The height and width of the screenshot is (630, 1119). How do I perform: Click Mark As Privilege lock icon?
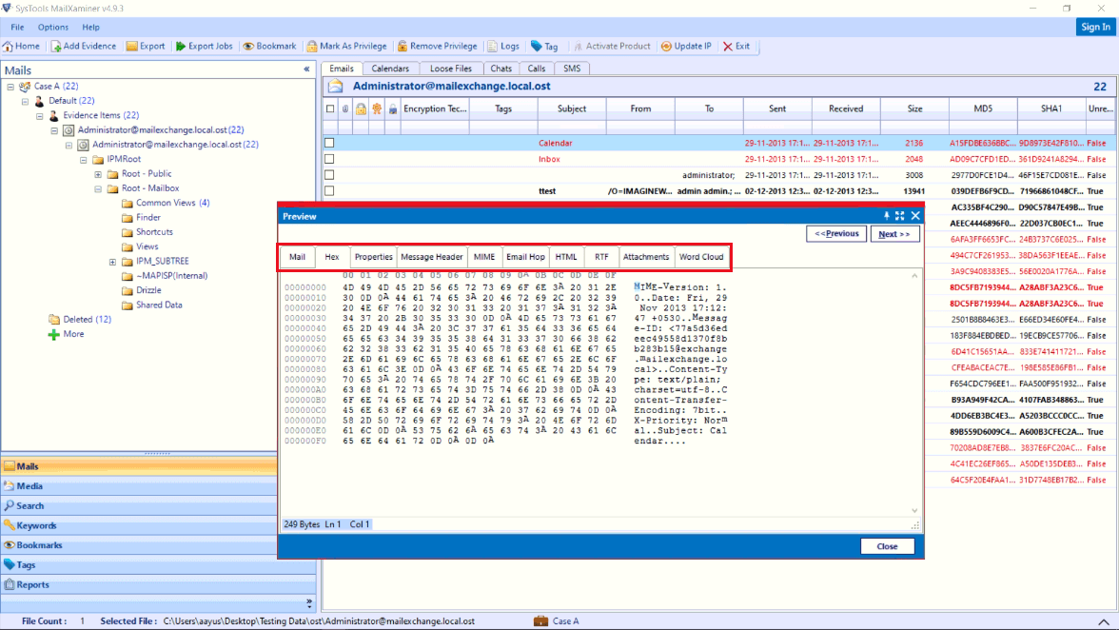(312, 47)
